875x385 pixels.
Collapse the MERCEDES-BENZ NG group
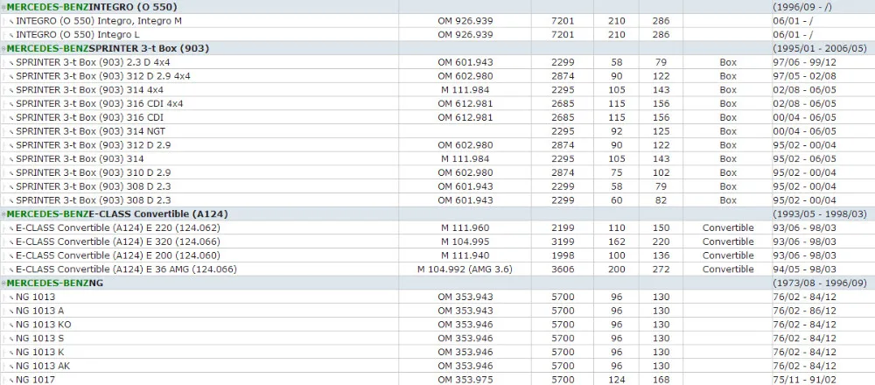(x=3, y=283)
